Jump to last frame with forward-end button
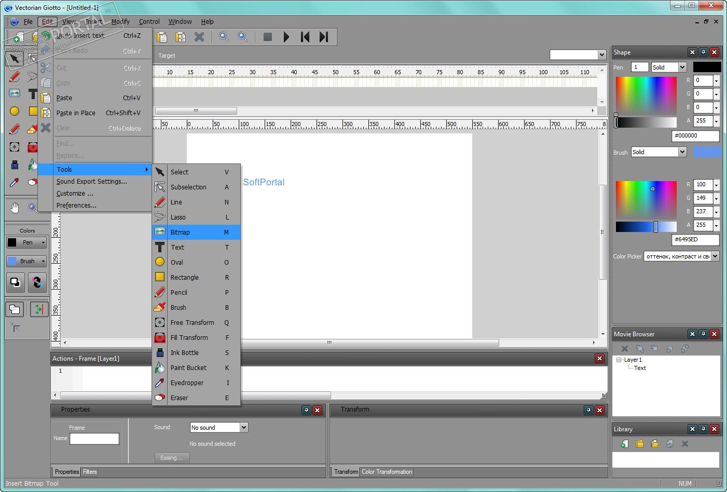This screenshot has height=492, width=727. (324, 37)
